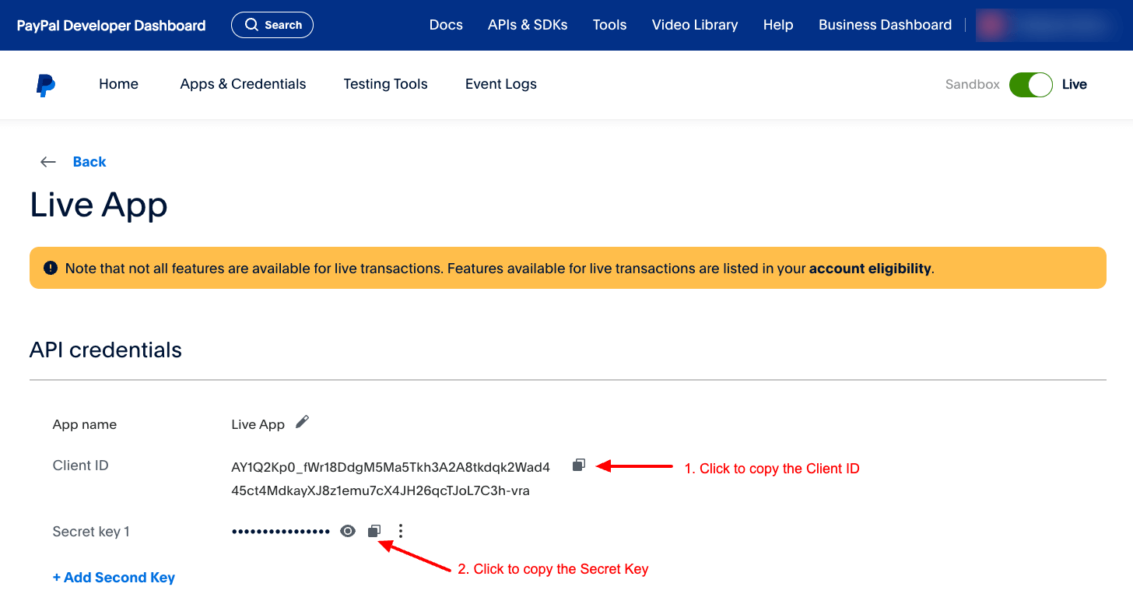The width and height of the screenshot is (1133, 615).
Task: Open the Search box
Action: [272, 25]
